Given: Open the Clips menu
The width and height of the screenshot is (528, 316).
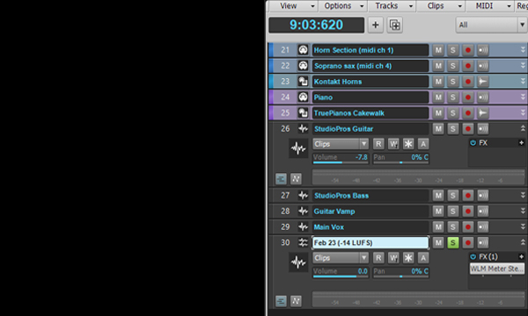Looking at the screenshot, I should point(441,6).
